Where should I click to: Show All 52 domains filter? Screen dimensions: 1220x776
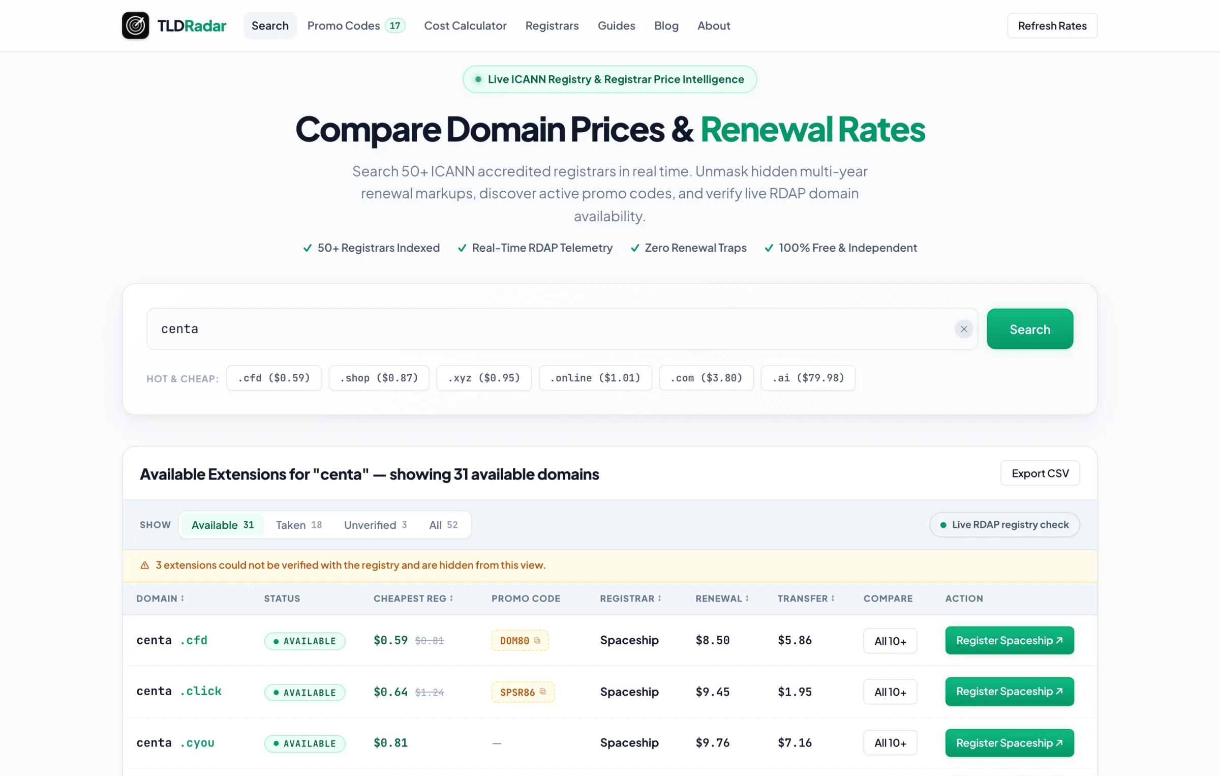click(443, 525)
